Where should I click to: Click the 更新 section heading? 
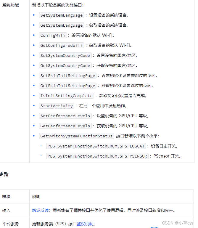4,174
